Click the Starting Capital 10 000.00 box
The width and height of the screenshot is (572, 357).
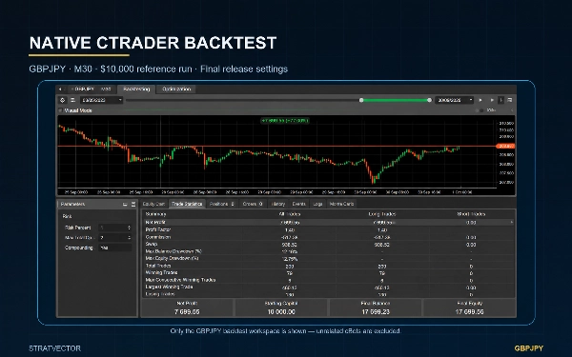click(281, 307)
